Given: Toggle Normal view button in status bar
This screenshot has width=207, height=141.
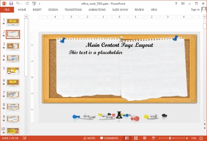Looking at the screenshot, I should point(127,138).
